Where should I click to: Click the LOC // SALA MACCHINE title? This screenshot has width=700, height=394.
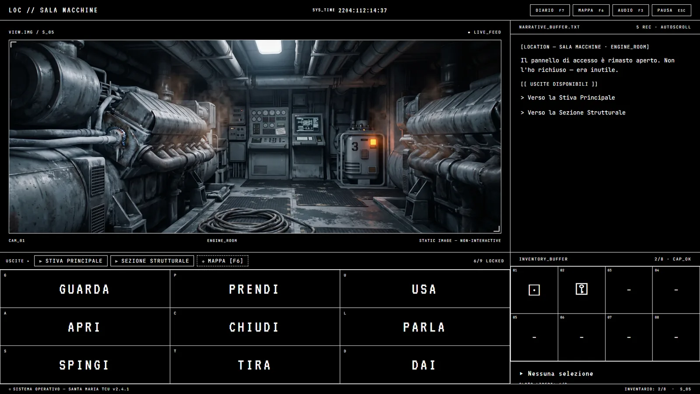coord(53,10)
